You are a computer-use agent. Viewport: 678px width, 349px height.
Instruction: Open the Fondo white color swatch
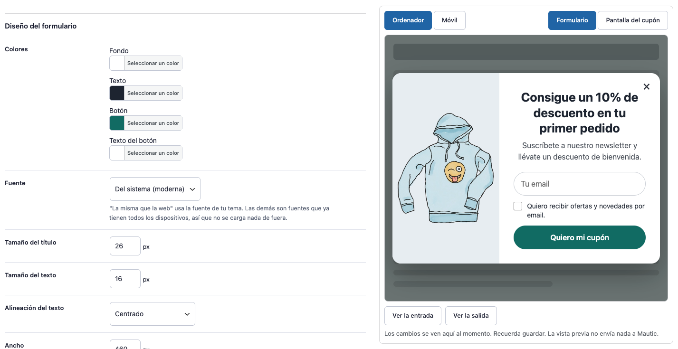tap(117, 63)
